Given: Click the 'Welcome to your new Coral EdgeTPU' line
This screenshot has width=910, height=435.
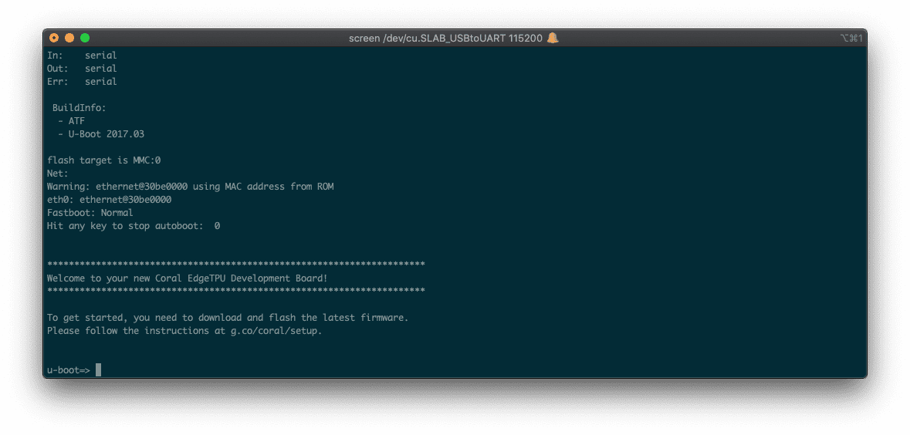Looking at the screenshot, I should coord(187,278).
